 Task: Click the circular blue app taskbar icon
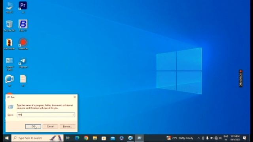click(x=130, y=138)
